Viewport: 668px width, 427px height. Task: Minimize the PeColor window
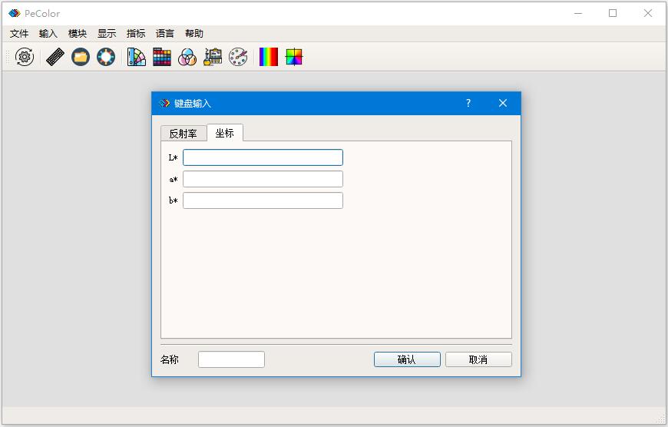click(577, 13)
